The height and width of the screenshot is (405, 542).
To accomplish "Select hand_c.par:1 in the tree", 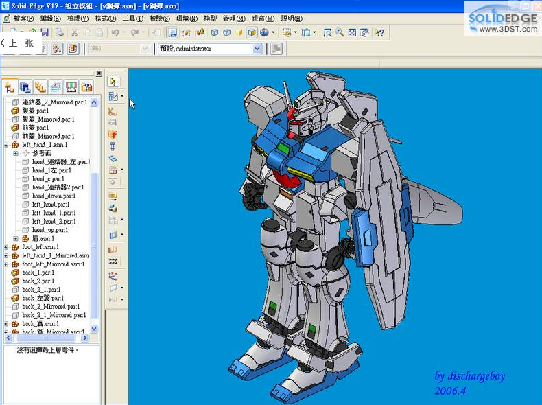I will (x=48, y=178).
